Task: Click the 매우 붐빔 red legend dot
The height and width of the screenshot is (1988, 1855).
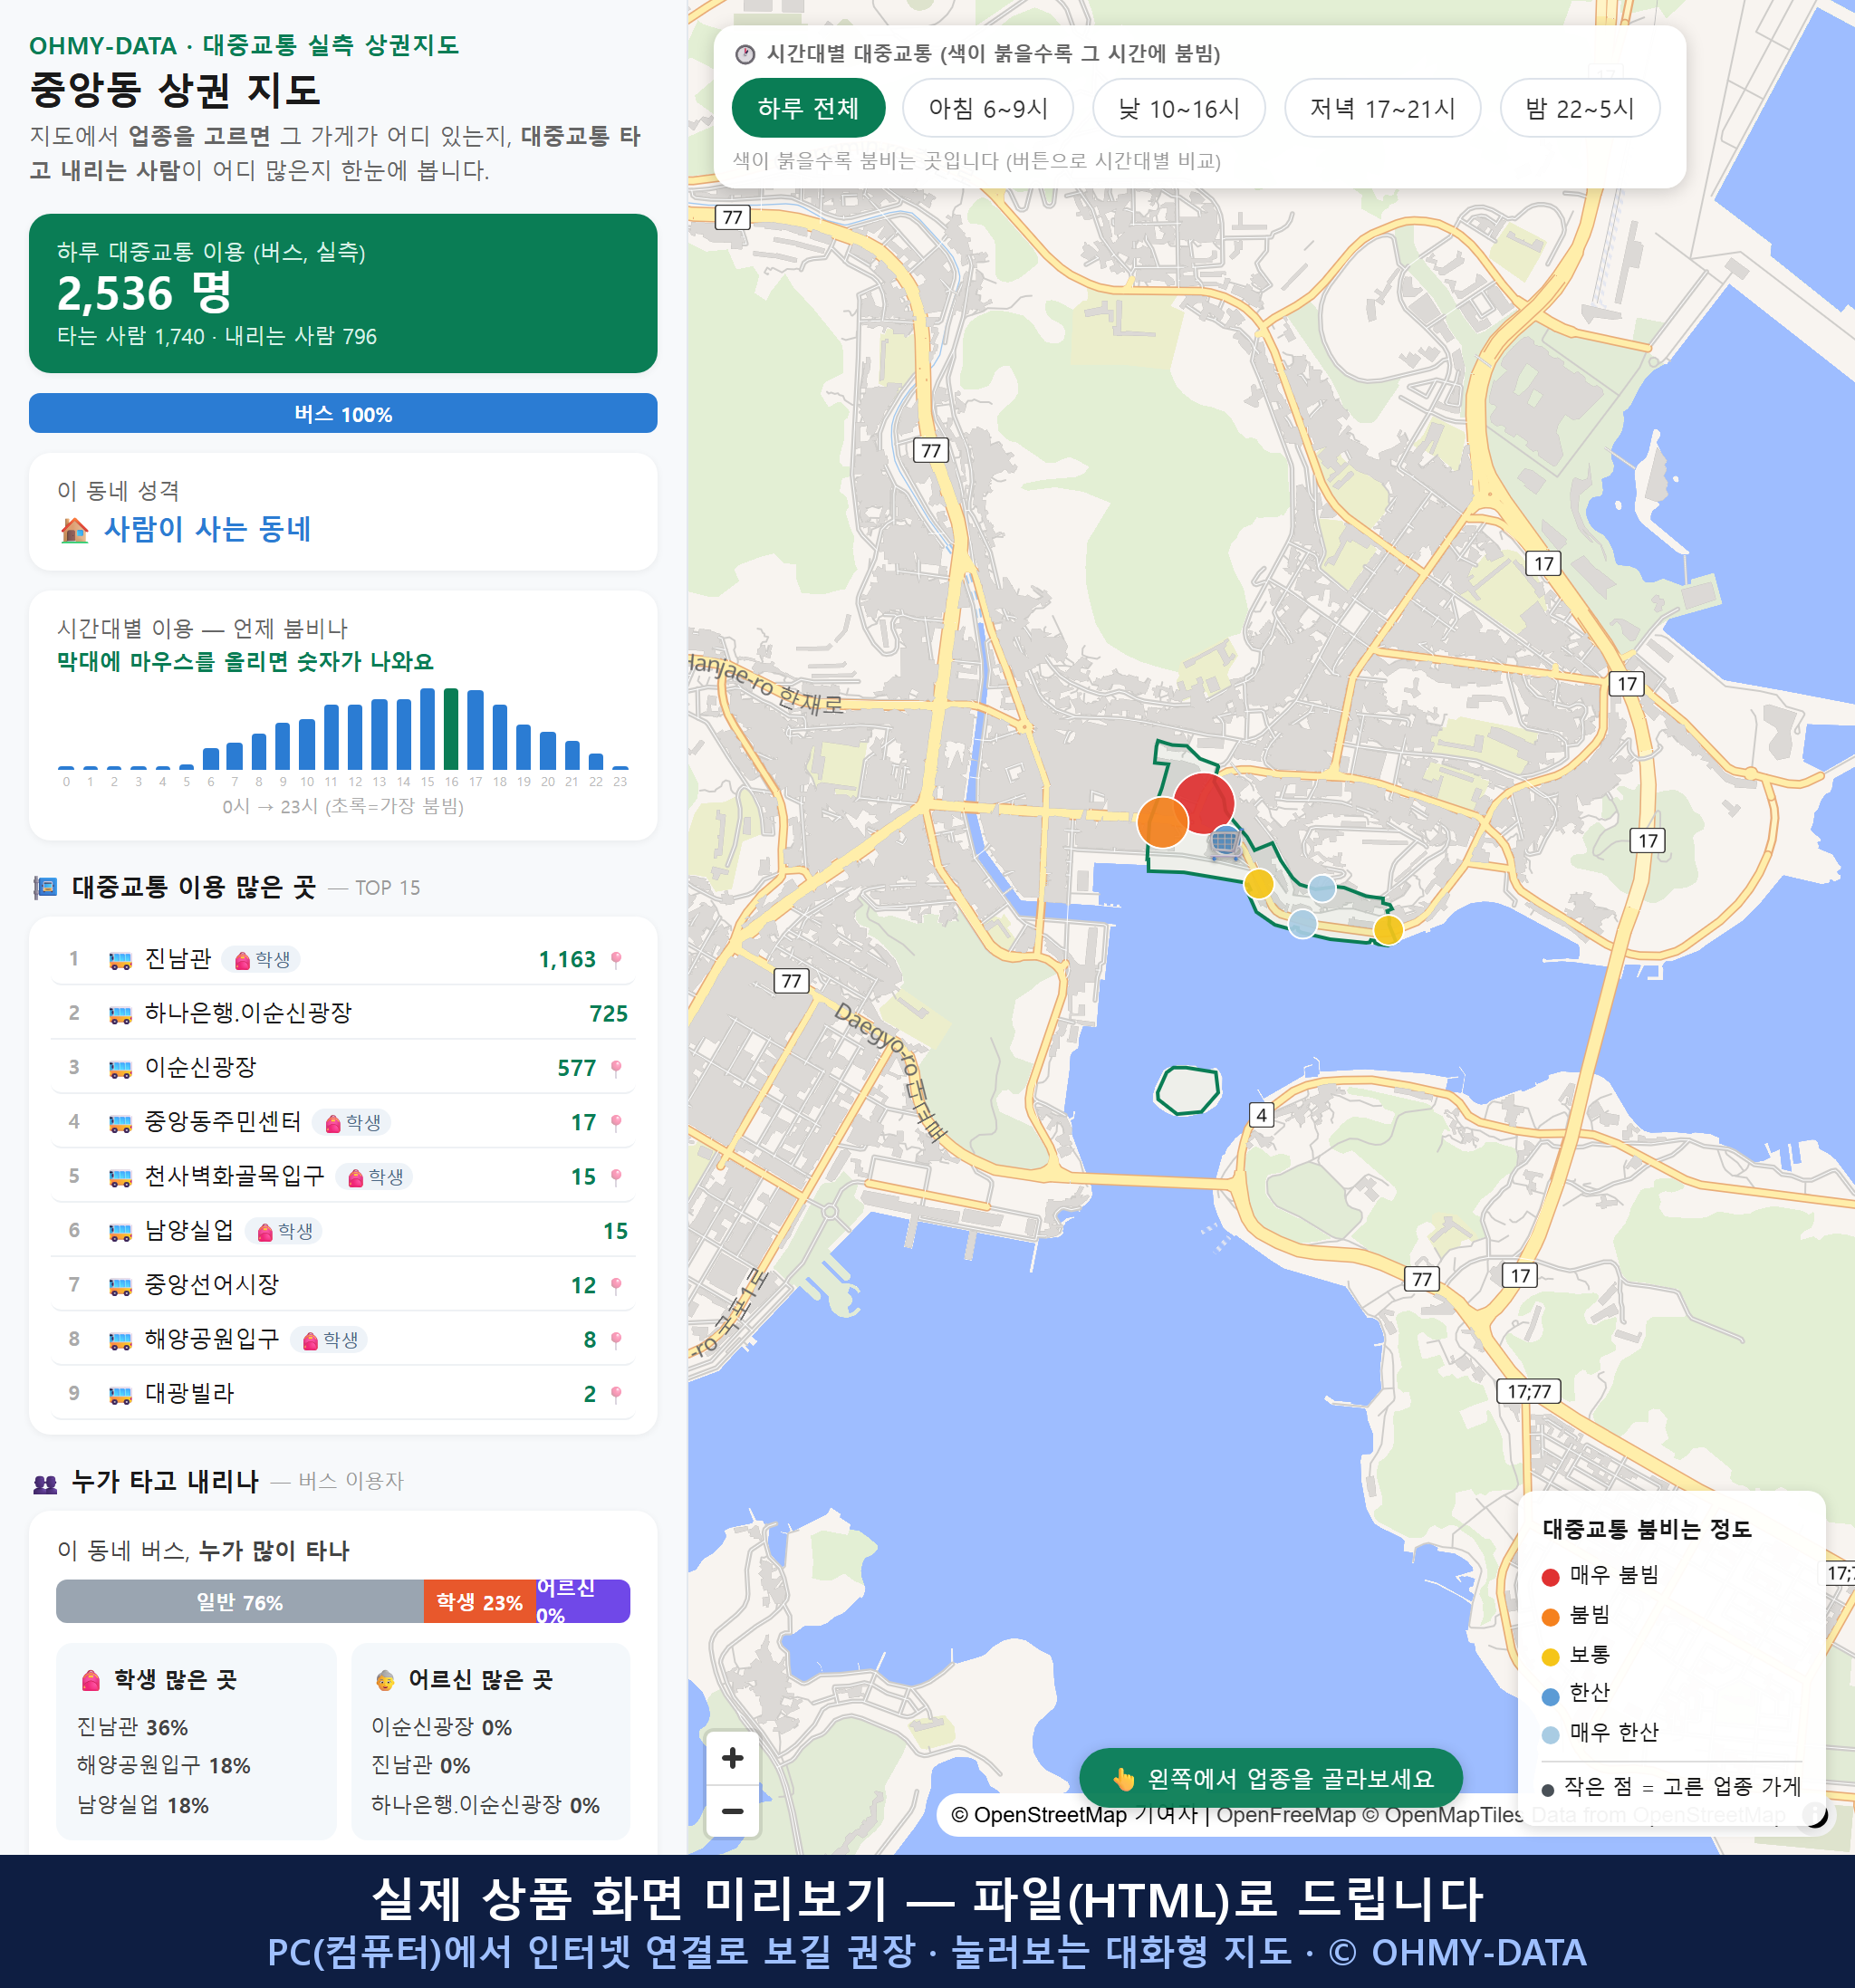Action: click(x=1550, y=1577)
